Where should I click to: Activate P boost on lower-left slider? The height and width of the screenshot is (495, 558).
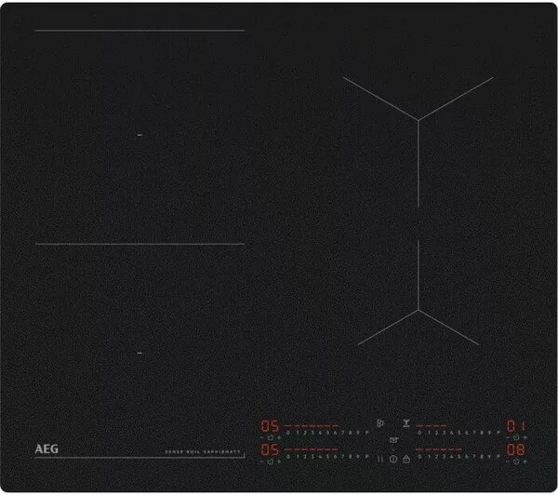tap(366, 457)
